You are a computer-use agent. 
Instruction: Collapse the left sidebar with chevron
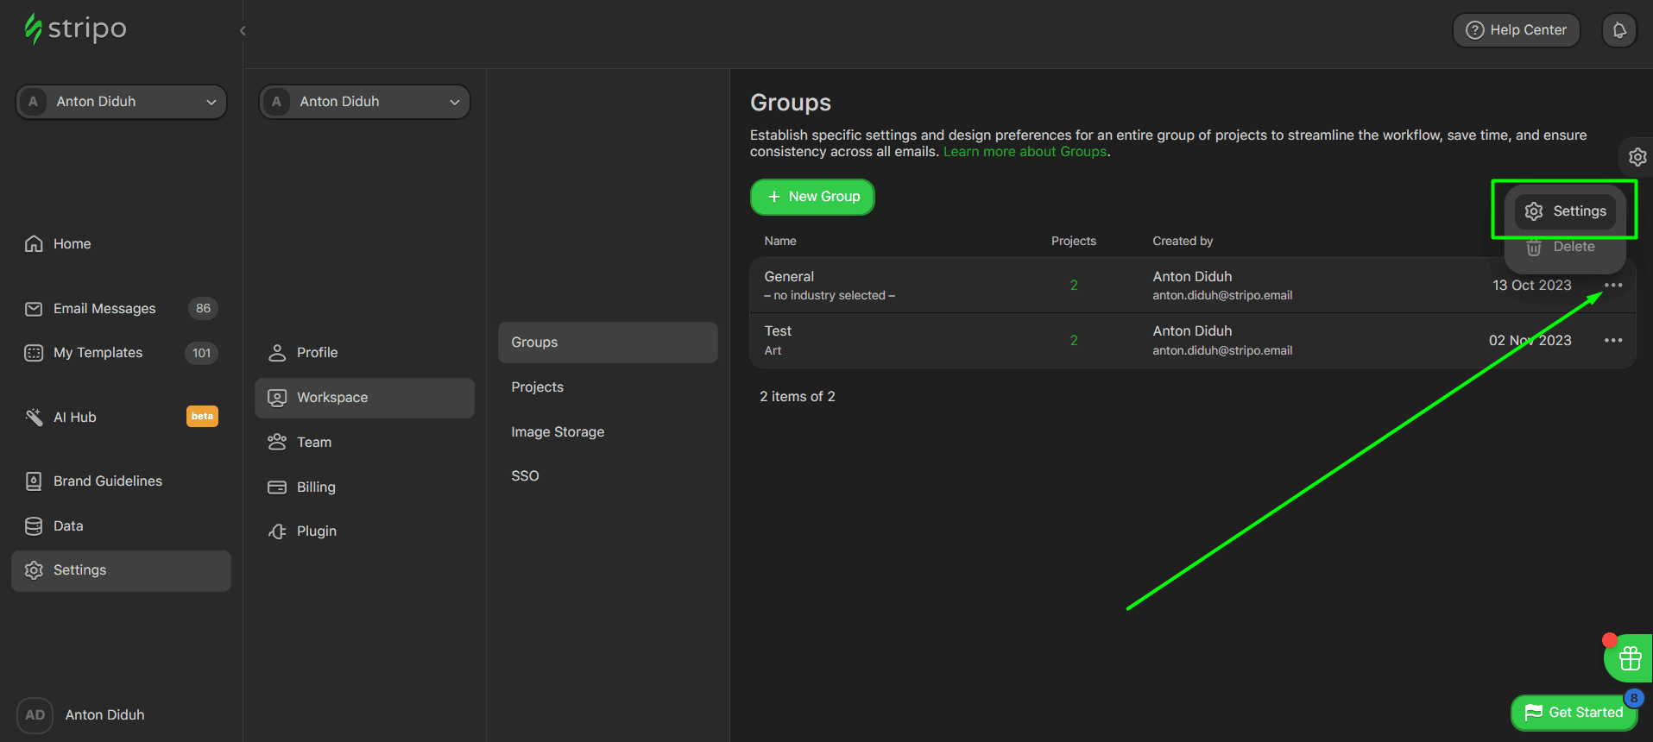(x=243, y=31)
